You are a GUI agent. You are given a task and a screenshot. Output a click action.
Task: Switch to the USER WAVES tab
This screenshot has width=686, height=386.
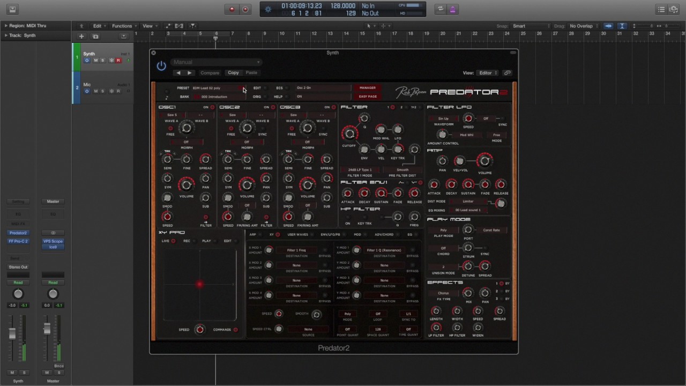297,235
